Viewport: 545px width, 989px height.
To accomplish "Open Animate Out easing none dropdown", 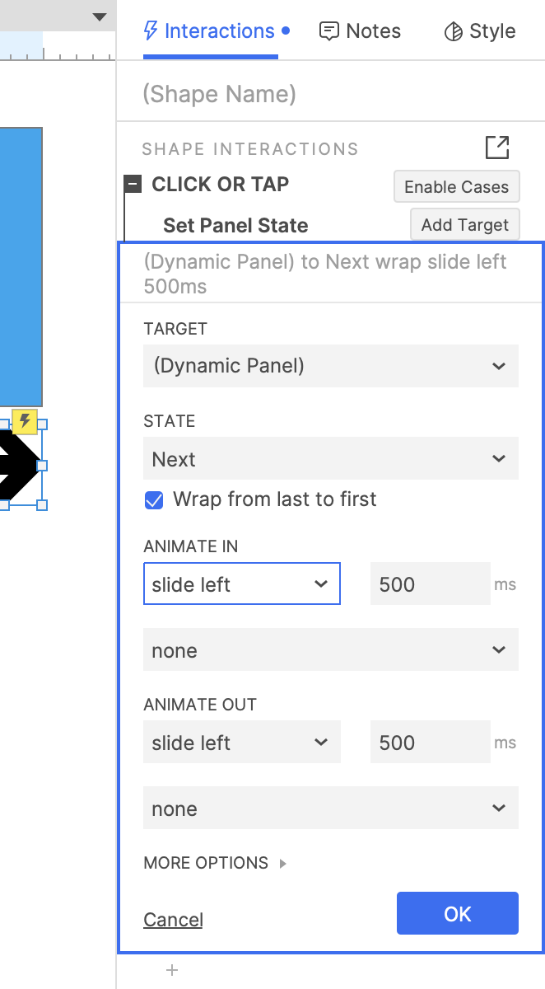I will click(x=331, y=809).
